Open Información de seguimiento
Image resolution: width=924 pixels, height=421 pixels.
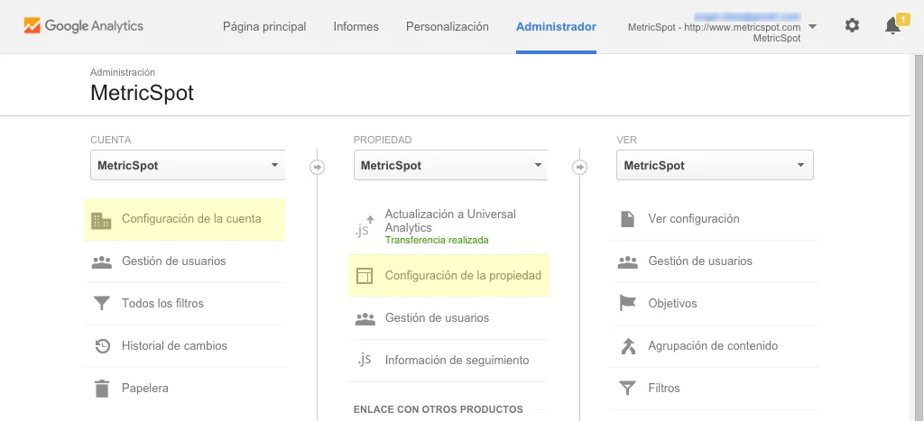tap(448, 361)
